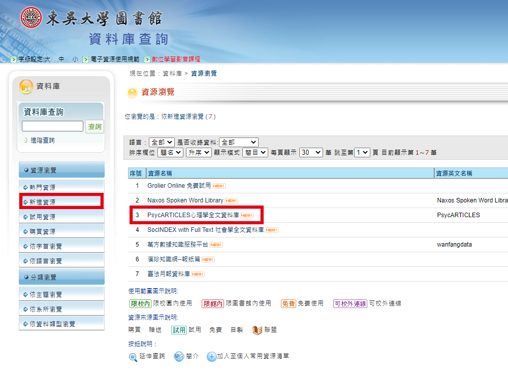
Task: Click the 資源名稱 column header
Action: tap(290, 174)
